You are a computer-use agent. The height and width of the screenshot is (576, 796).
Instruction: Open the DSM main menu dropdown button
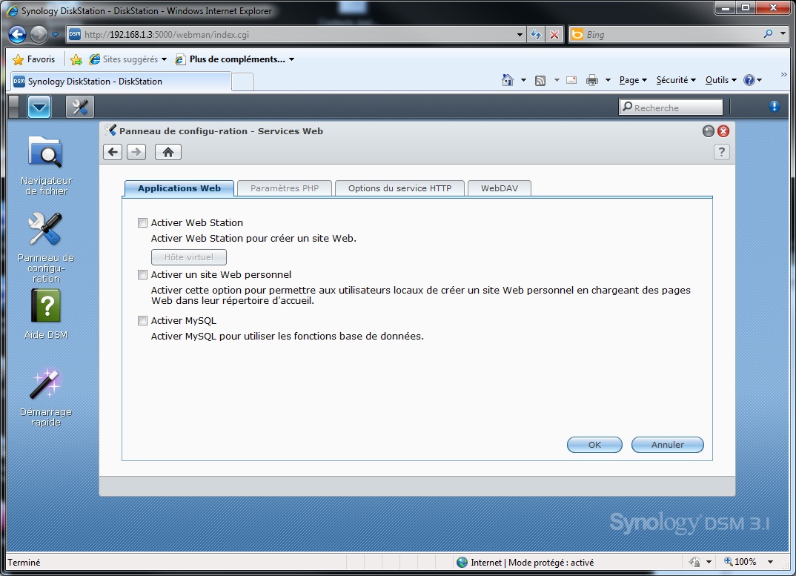39,107
